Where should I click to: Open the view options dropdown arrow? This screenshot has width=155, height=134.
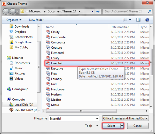coord(130,20)
